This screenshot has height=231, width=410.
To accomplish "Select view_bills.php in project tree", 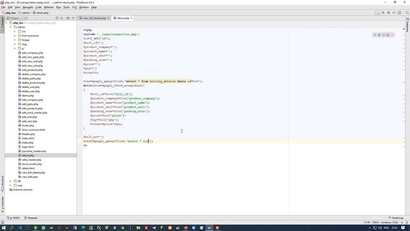I will click(x=28, y=177).
